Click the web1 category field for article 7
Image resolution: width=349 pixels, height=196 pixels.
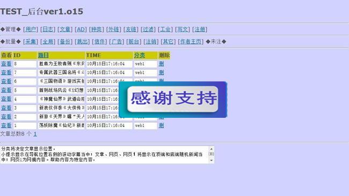click(146, 73)
